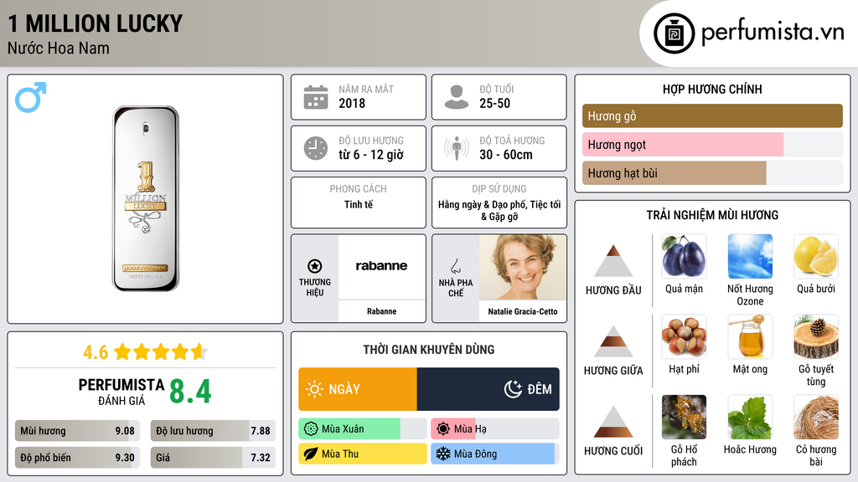Click the rabanne brand logo
This screenshot has width=858, height=482.
[381, 266]
